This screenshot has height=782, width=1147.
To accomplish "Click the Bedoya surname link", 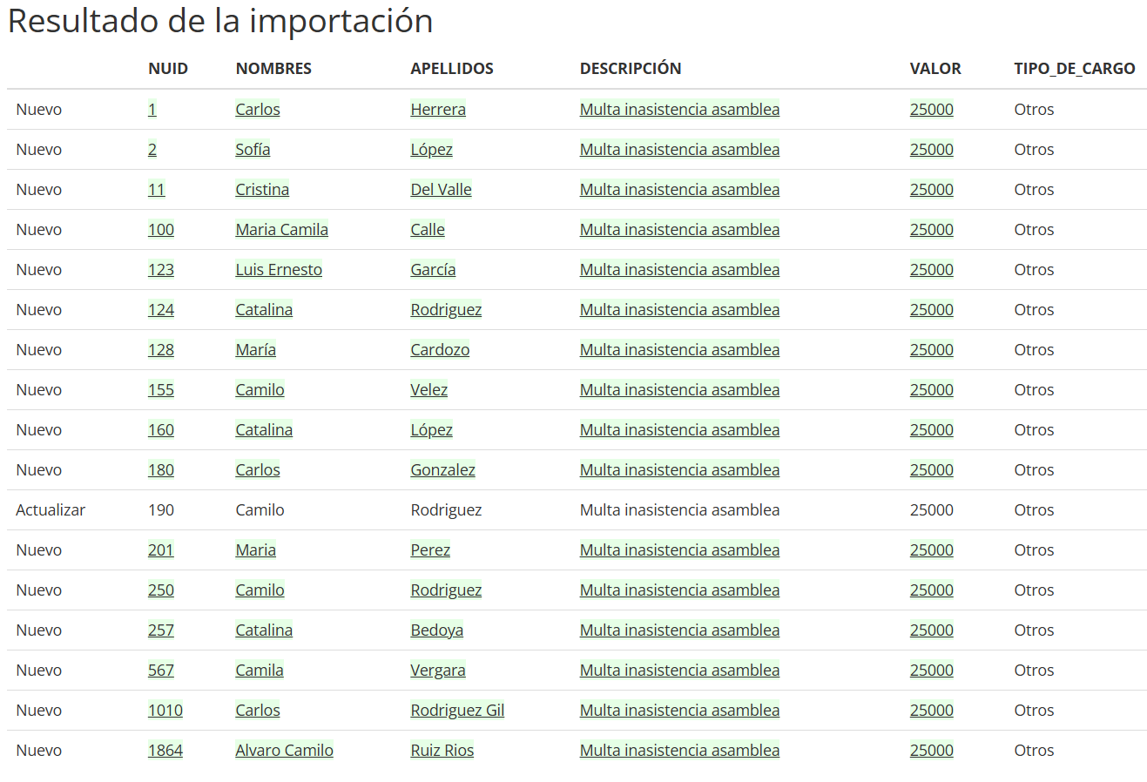I will (x=436, y=630).
